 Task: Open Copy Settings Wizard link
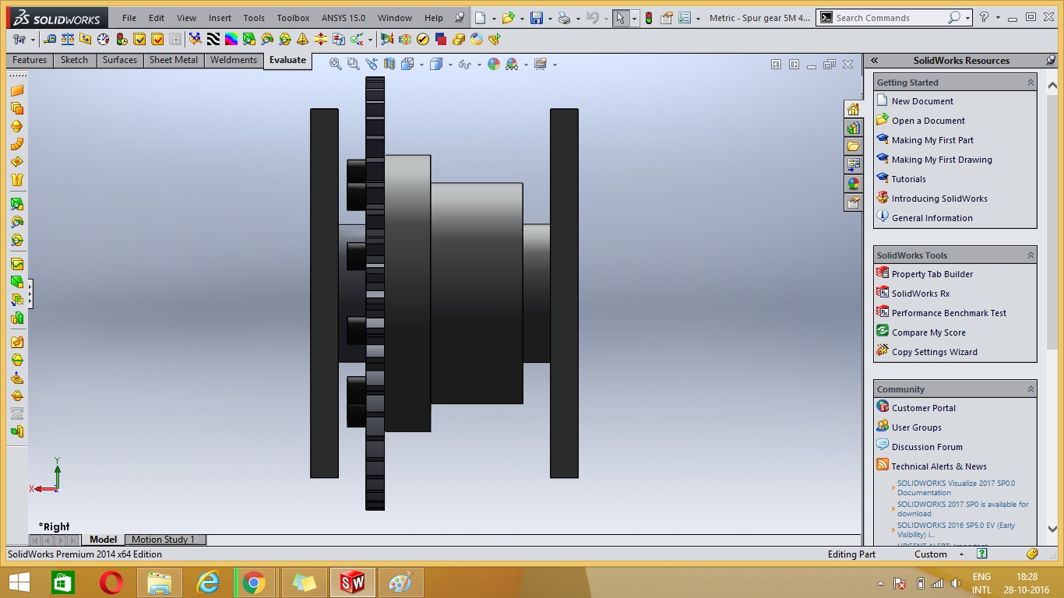pos(934,352)
